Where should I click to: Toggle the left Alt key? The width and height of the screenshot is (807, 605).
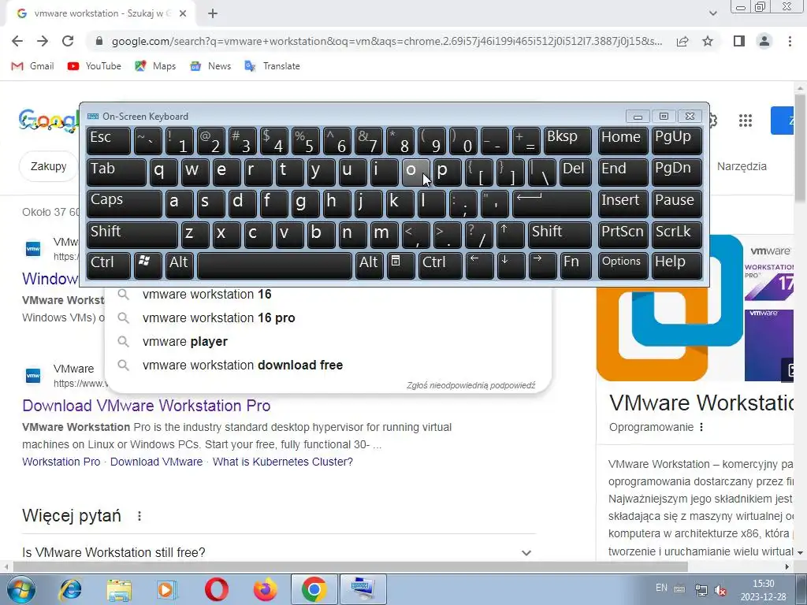coord(179,266)
